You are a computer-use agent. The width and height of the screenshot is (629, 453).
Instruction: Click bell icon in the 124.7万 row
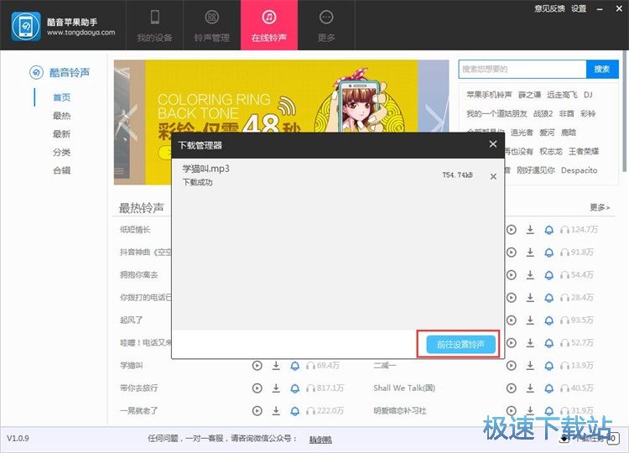pos(548,230)
